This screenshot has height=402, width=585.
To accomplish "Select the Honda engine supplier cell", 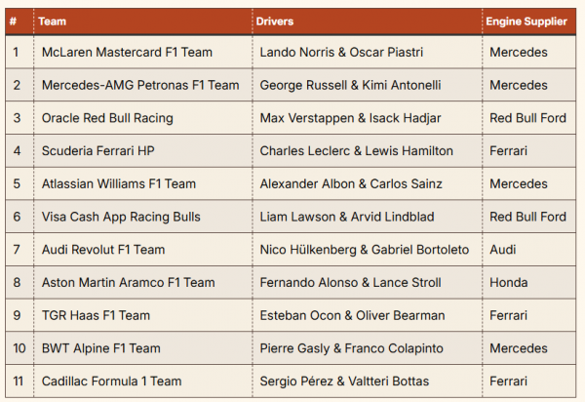I will click(508, 283).
